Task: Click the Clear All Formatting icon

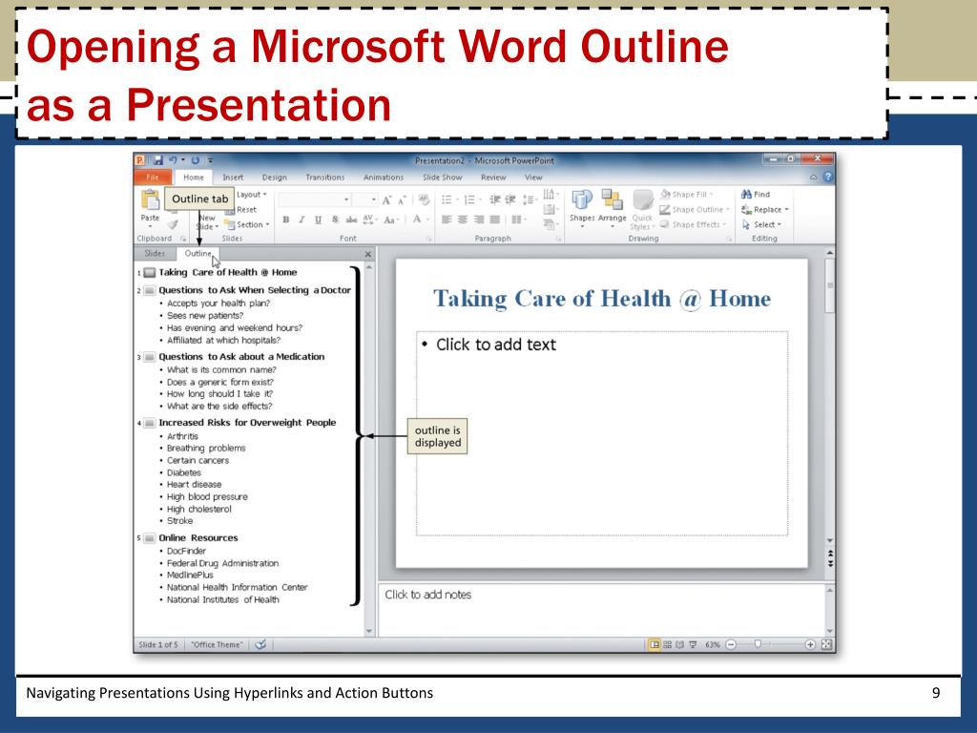Action: (425, 199)
